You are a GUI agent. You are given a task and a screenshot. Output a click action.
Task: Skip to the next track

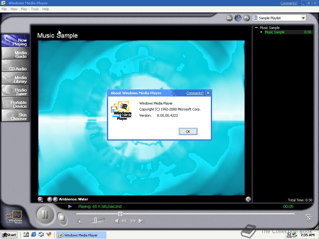141,221
